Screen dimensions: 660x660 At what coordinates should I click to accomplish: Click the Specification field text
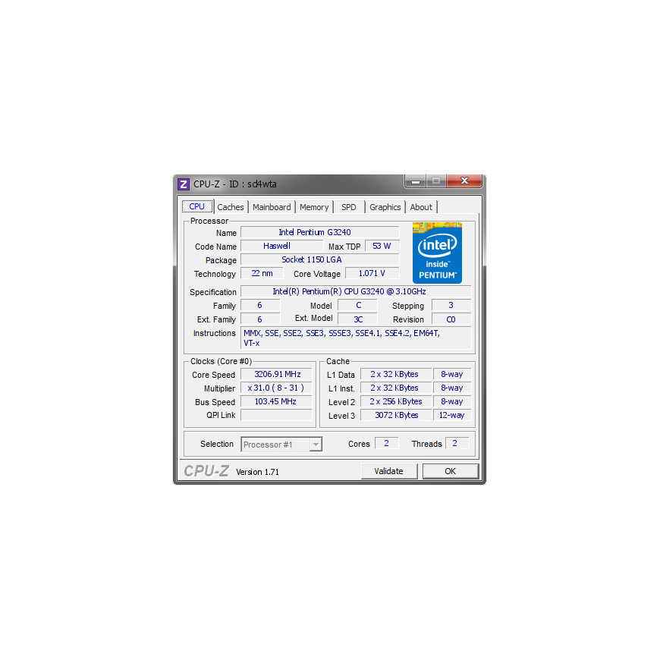coord(356,291)
